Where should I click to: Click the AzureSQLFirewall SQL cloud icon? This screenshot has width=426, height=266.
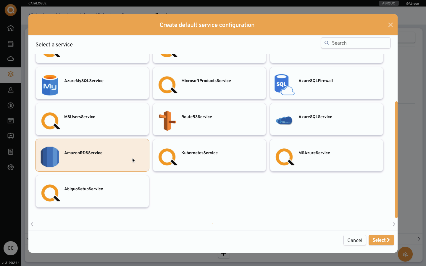[284, 85]
